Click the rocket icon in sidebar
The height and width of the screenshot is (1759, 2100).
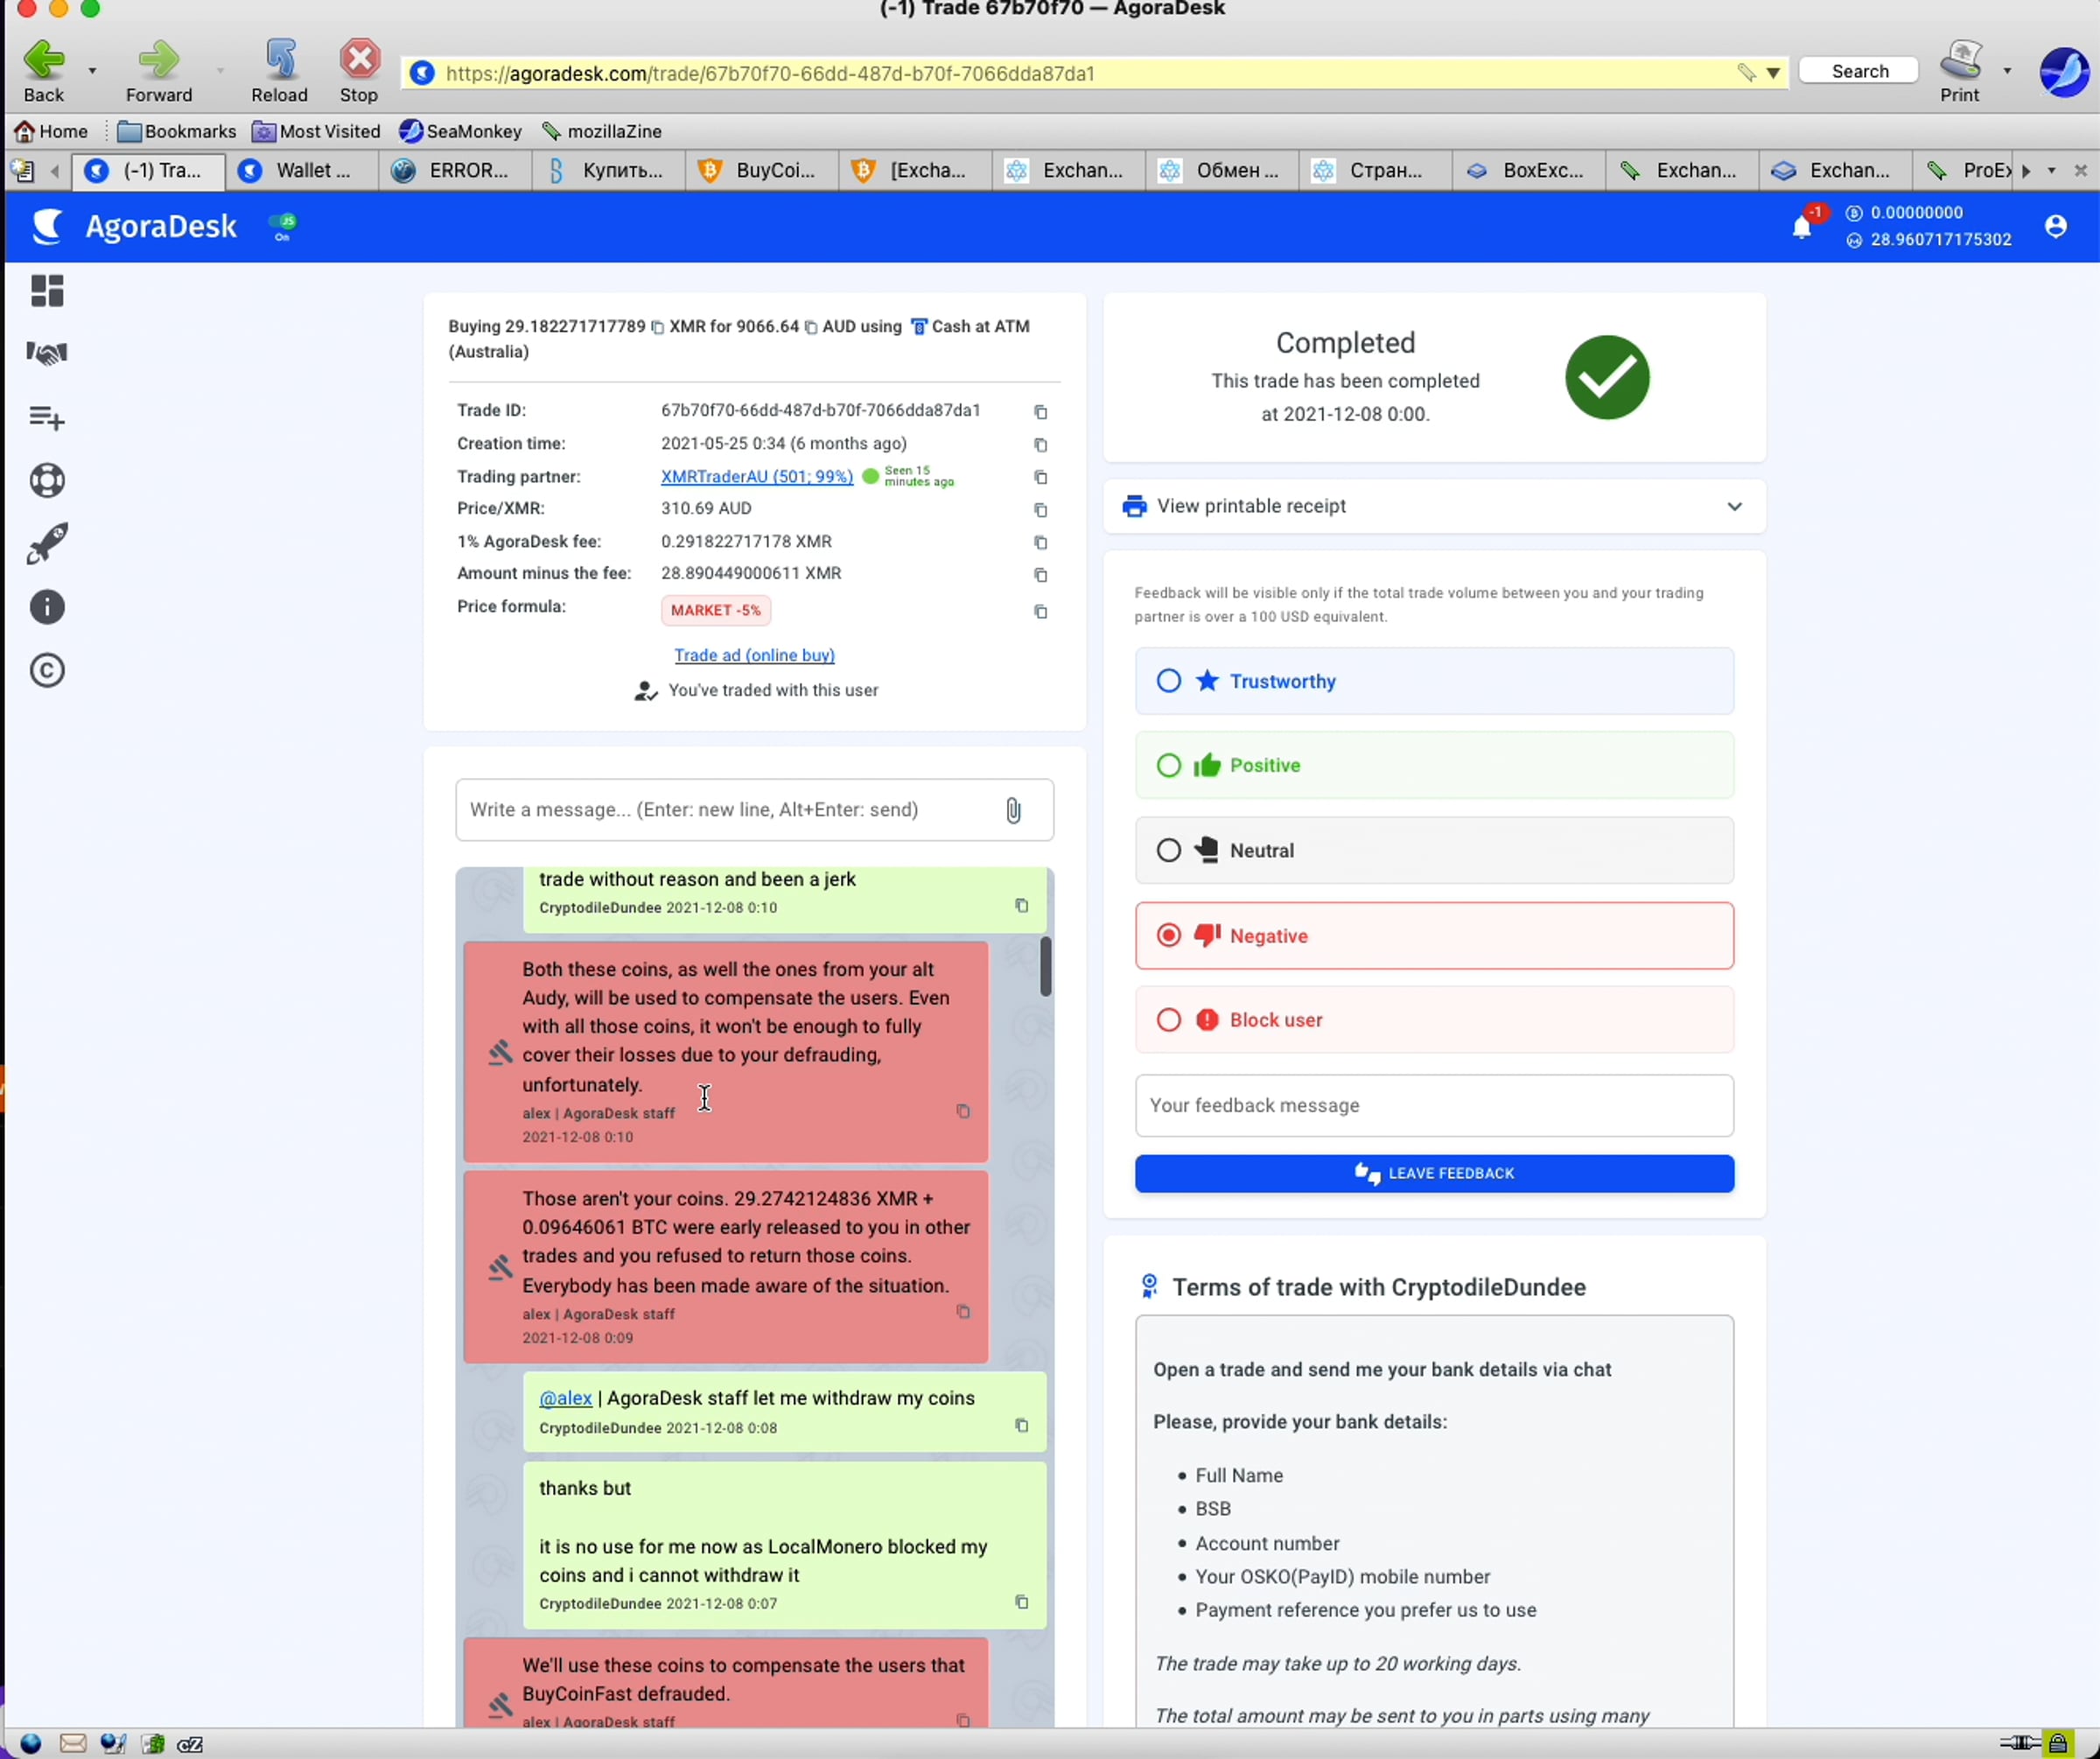pyautogui.click(x=47, y=544)
